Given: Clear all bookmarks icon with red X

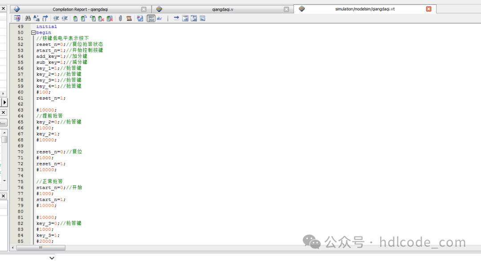Looking at the screenshot, I should [x=110, y=18].
